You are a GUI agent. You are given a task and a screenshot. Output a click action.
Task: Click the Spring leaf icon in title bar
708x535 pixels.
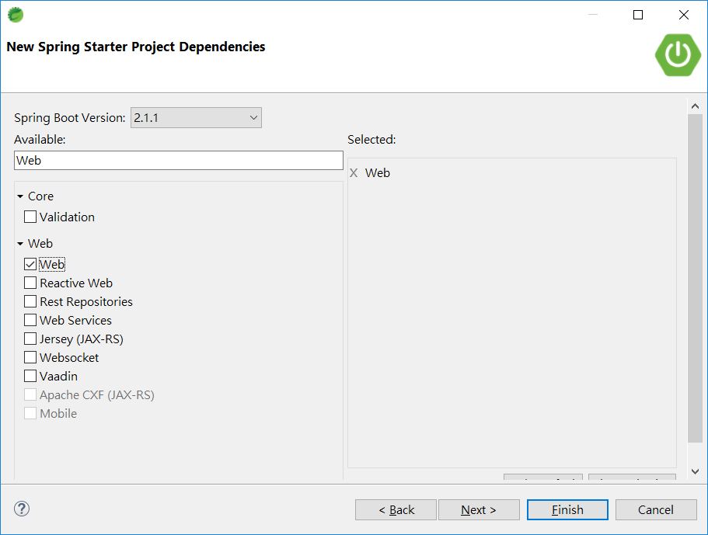pyautogui.click(x=16, y=15)
